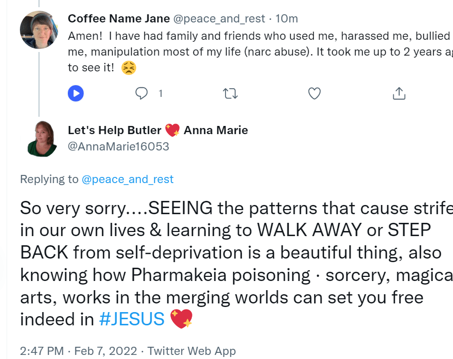This screenshot has height=359, width=453.
Task: Like Coffee Name Jane's tweet with the heart
Action: click(315, 93)
